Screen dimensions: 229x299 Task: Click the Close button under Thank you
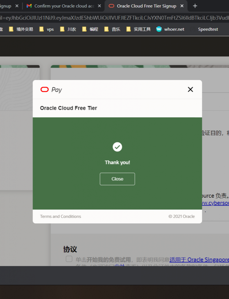[117, 179]
